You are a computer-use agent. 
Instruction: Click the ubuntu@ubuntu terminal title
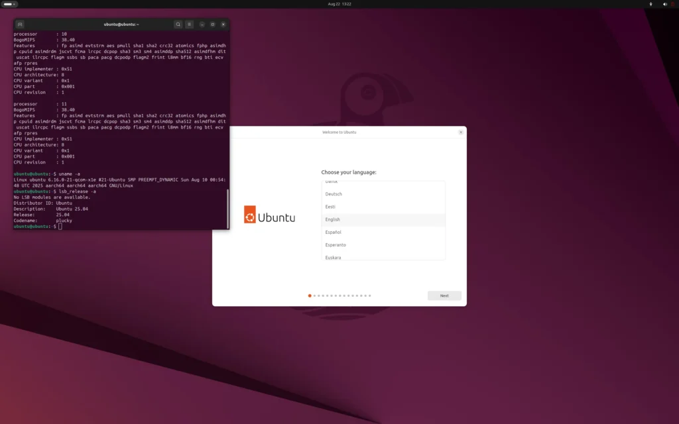(121, 24)
